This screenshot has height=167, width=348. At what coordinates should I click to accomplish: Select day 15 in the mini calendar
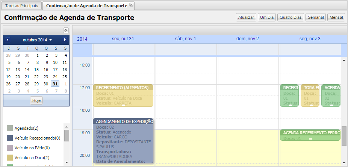(x=36, y=70)
